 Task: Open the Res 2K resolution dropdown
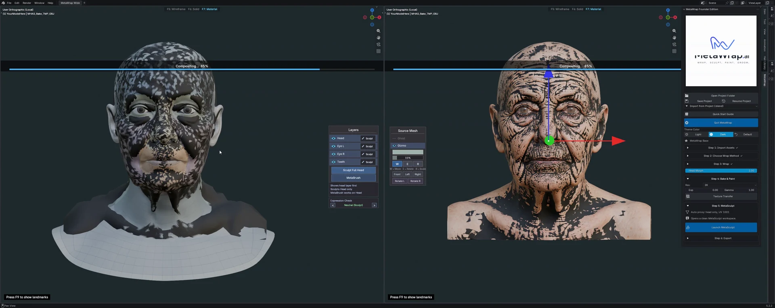(730, 185)
